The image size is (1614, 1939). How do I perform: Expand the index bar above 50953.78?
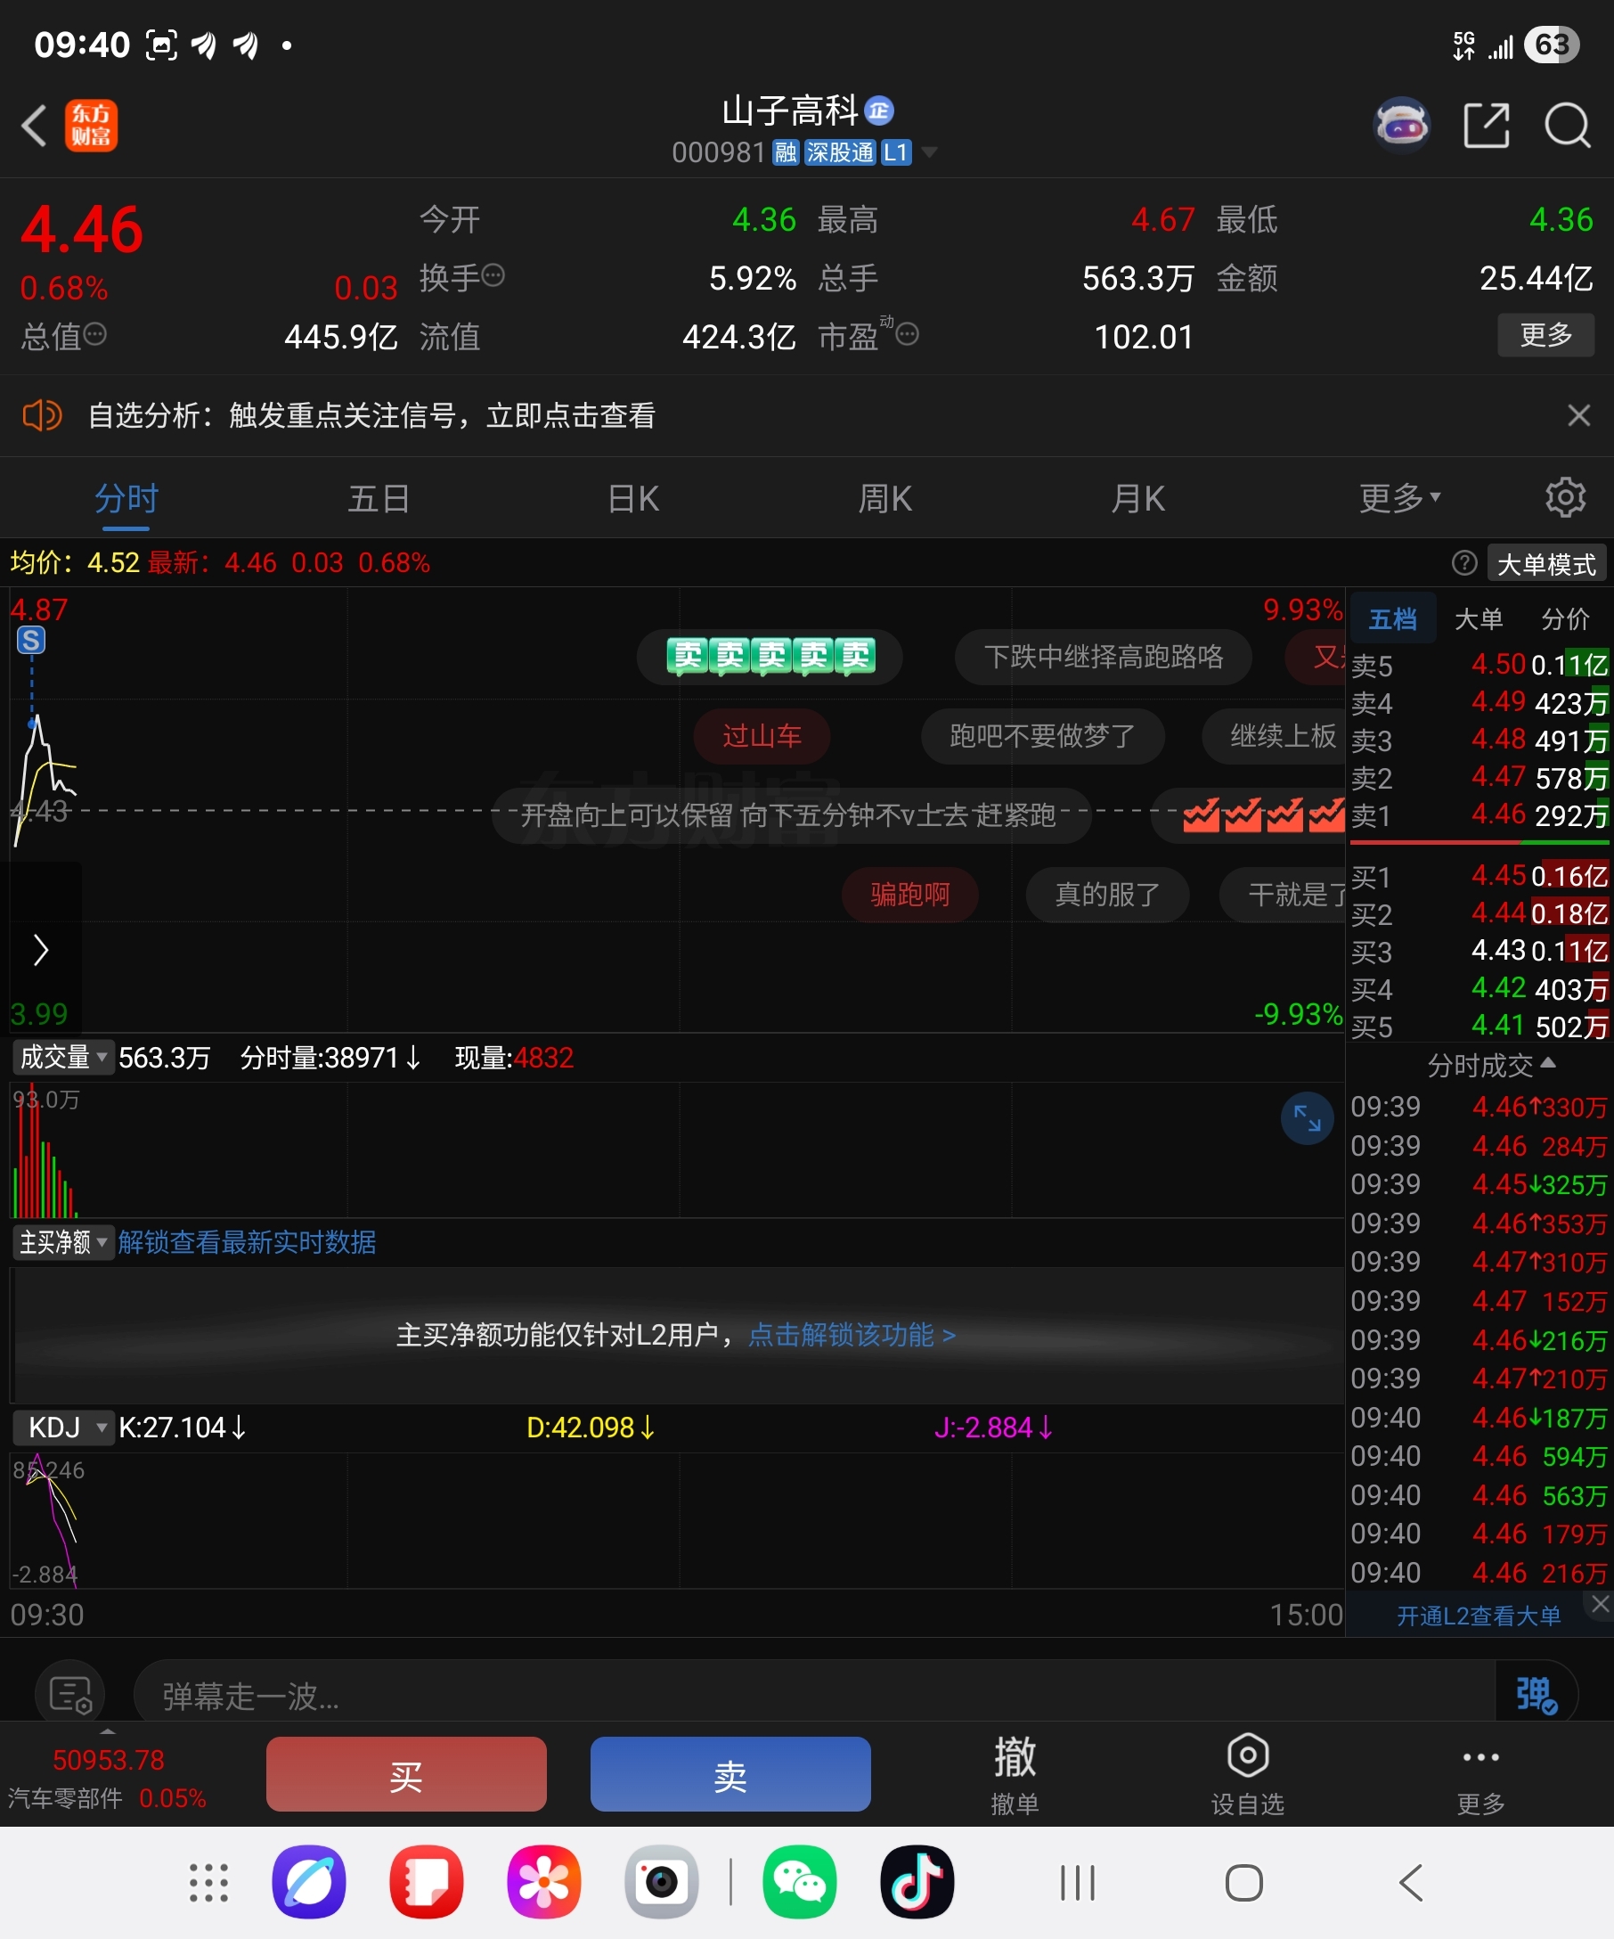tap(108, 1730)
